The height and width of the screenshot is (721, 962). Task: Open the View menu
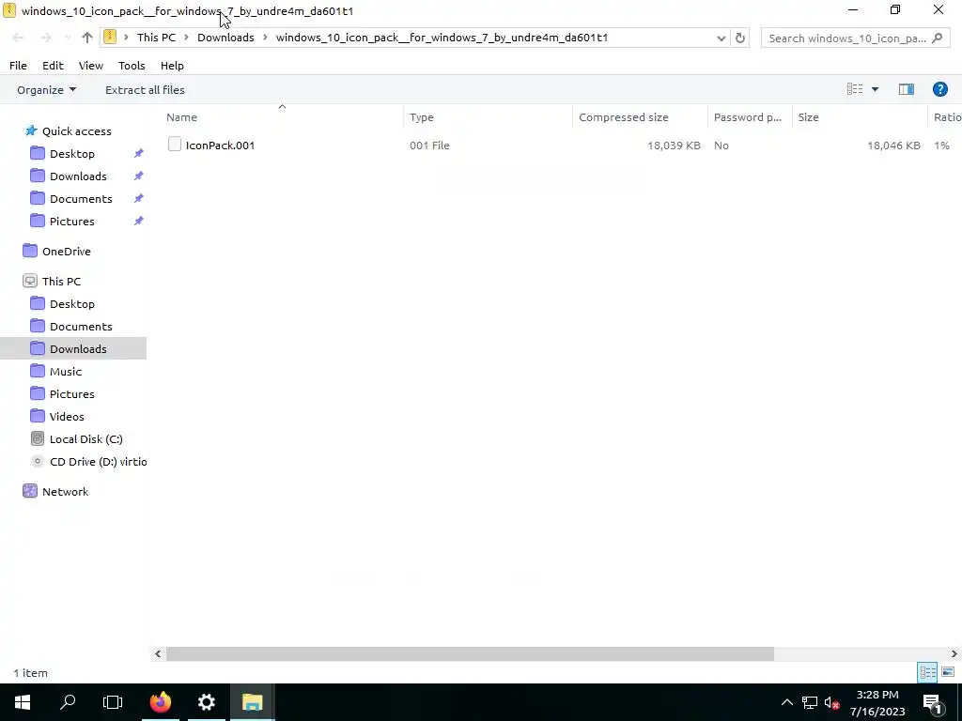pyautogui.click(x=91, y=66)
